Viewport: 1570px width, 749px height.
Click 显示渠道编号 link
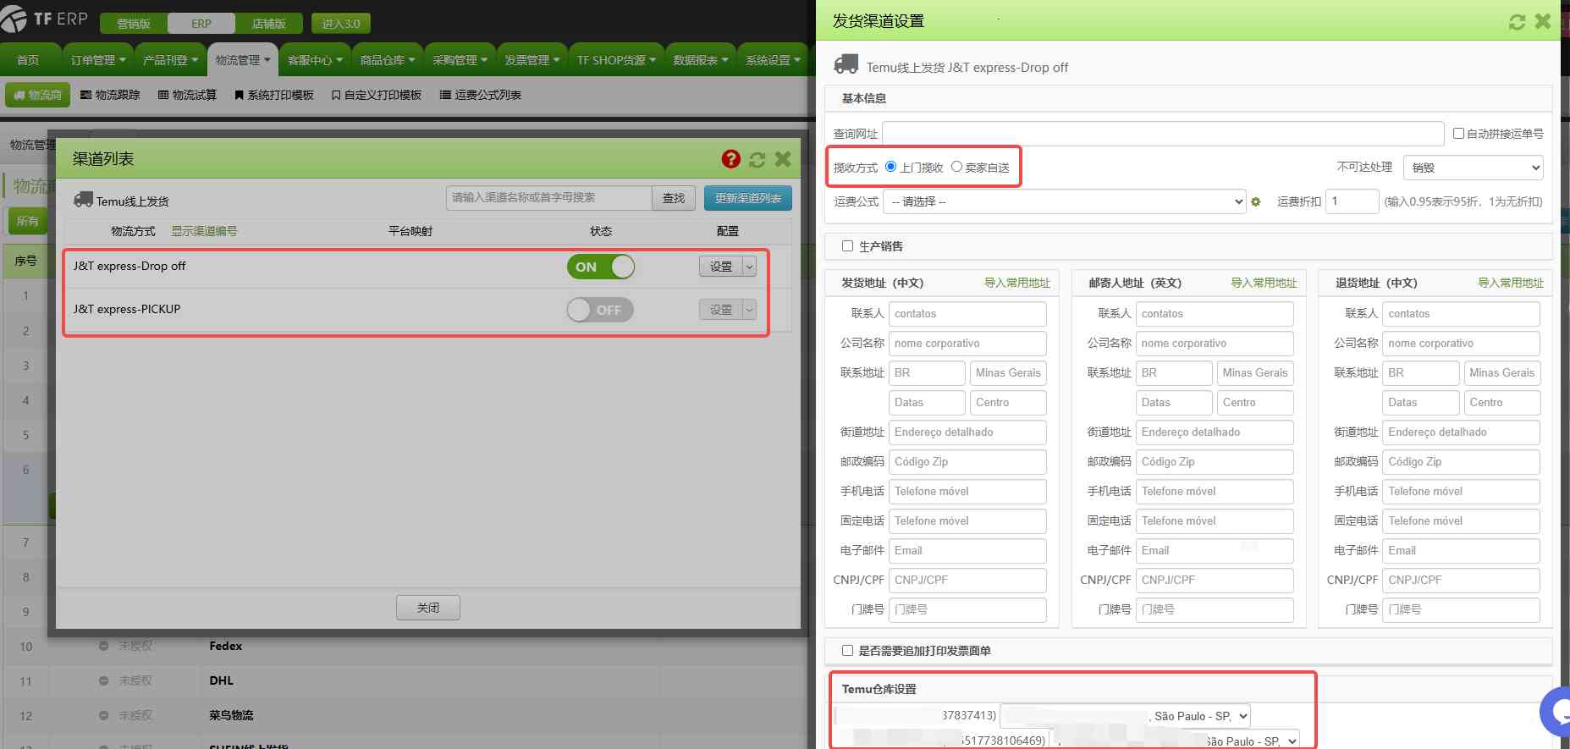tap(204, 231)
